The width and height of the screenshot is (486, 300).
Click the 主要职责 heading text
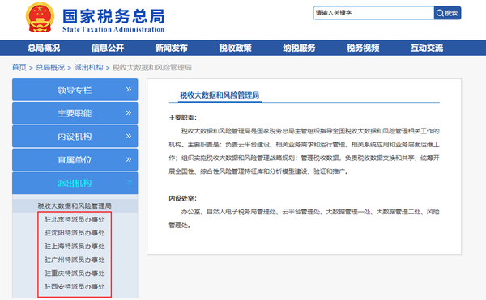(182, 117)
